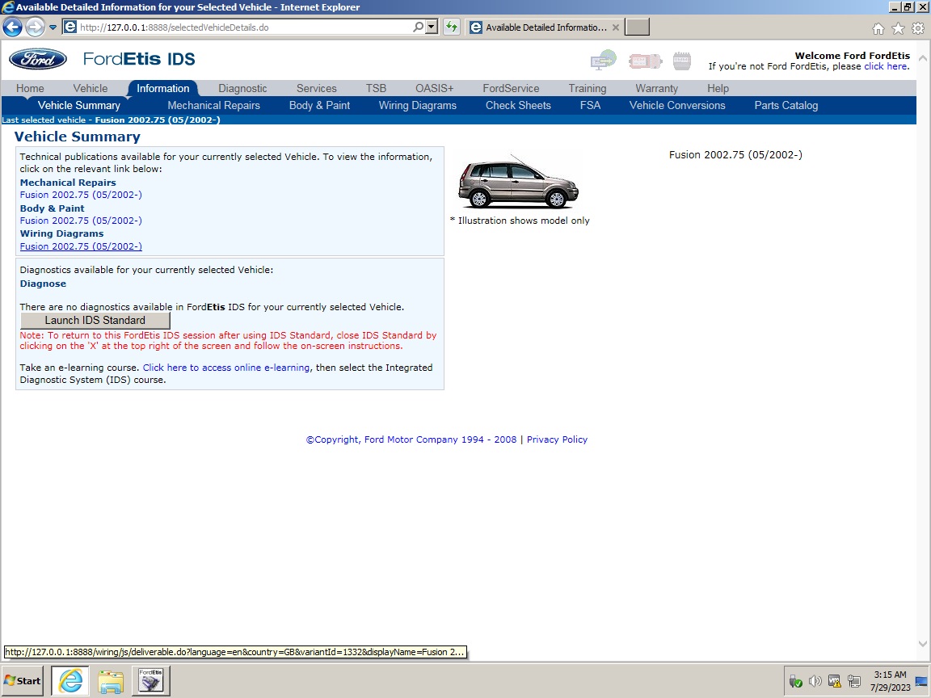This screenshot has width=931, height=698.
Task: Click Internet Explorer taskbar icon
Action: click(70, 681)
